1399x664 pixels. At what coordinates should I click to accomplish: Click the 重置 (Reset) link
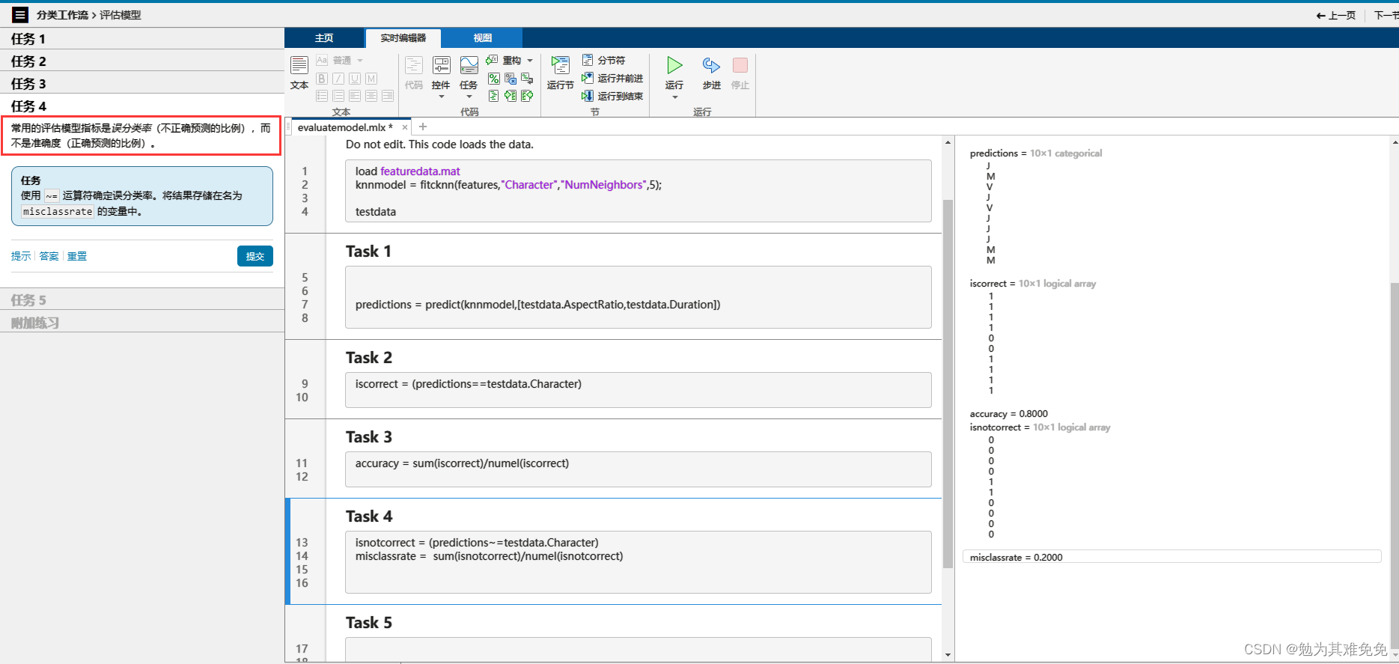click(77, 256)
